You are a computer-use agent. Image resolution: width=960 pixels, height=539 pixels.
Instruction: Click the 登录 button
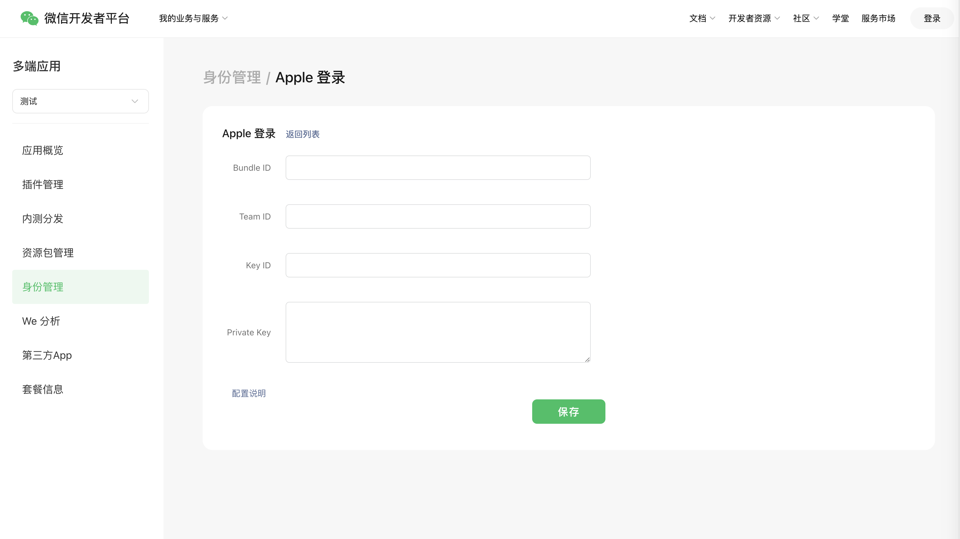pos(932,18)
